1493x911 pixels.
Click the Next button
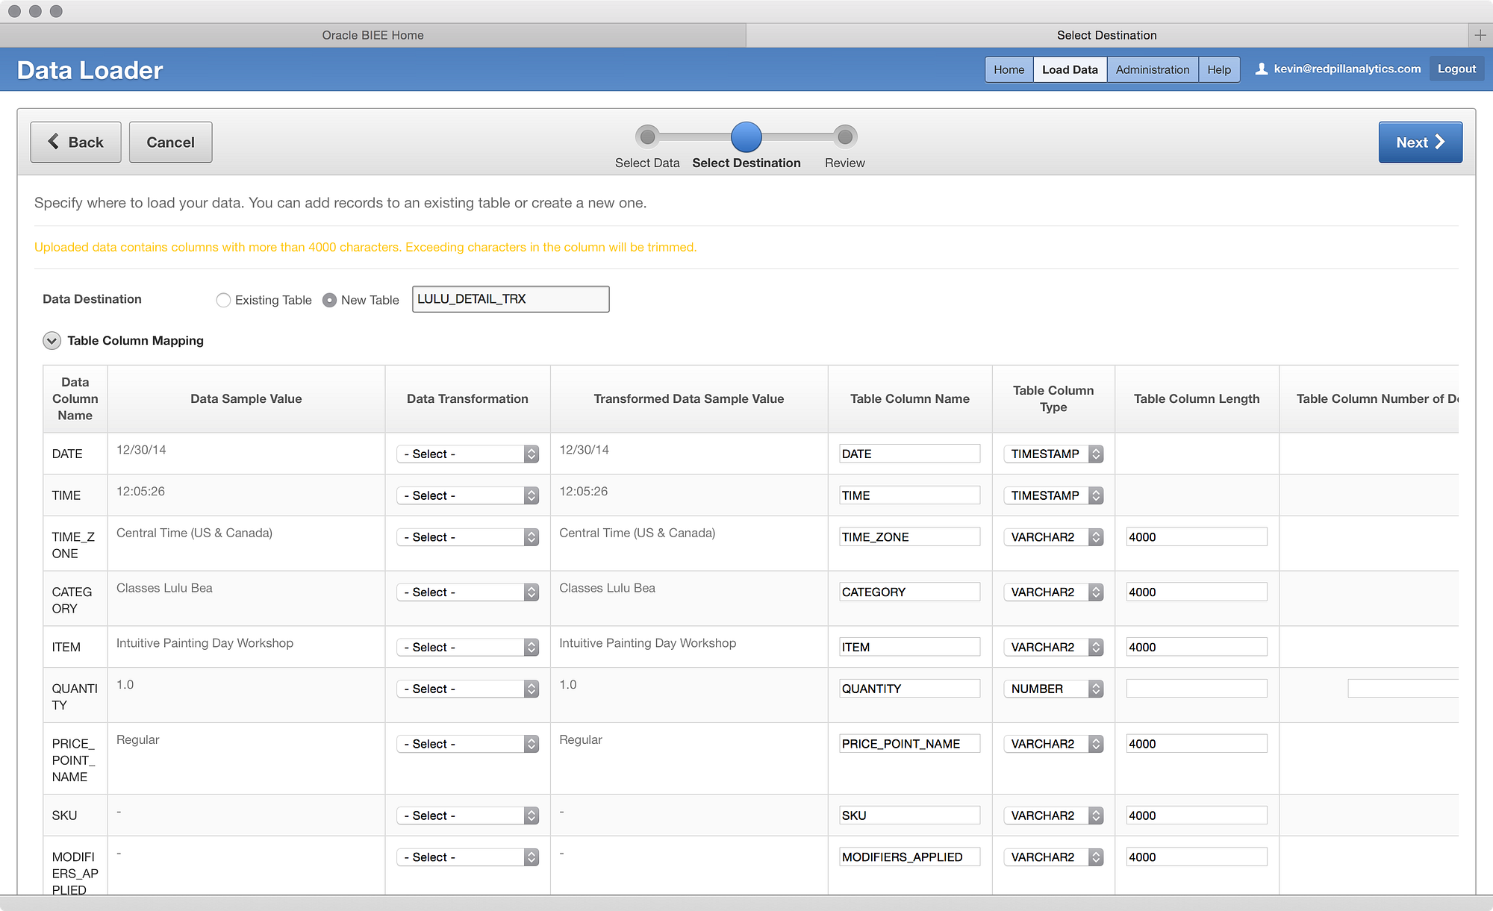click(1419, 143)
